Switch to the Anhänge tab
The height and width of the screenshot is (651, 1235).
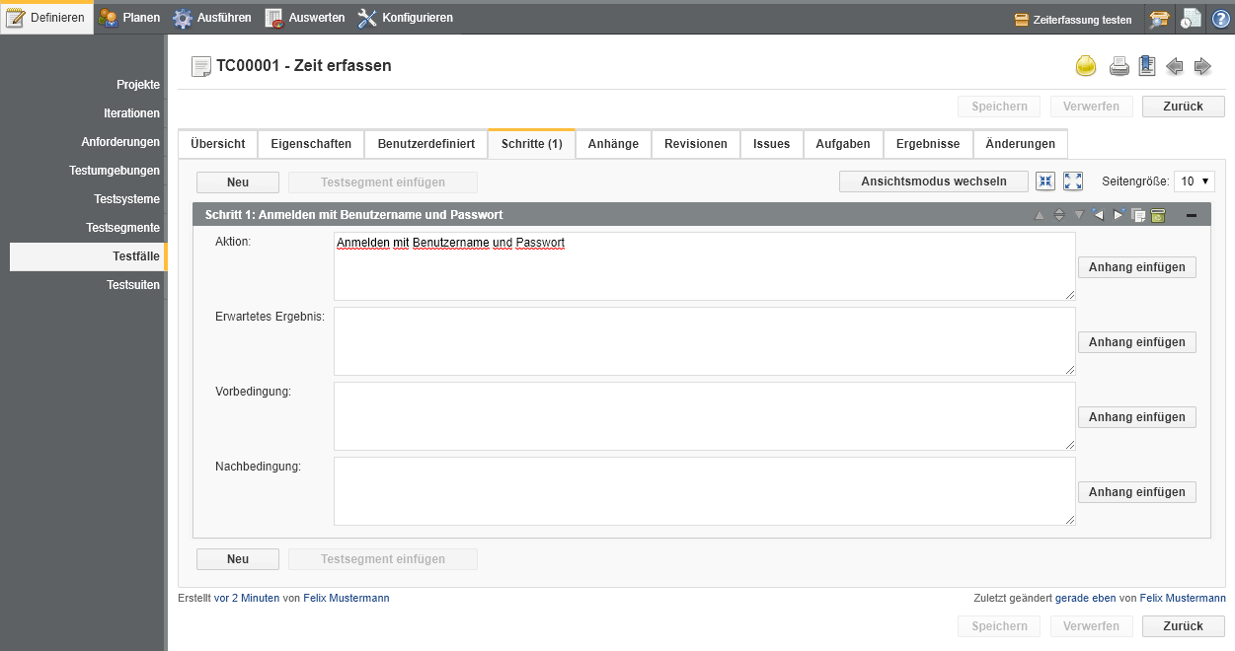coord(613,144)
